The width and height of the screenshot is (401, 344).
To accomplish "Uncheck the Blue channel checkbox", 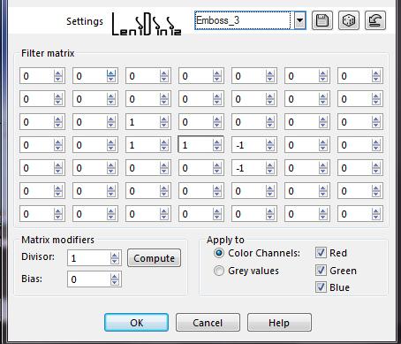I will point(321,287).
